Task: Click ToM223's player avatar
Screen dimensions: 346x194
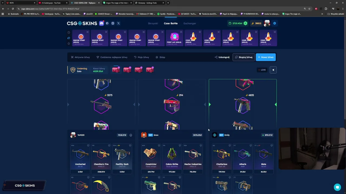Action: 73,135
